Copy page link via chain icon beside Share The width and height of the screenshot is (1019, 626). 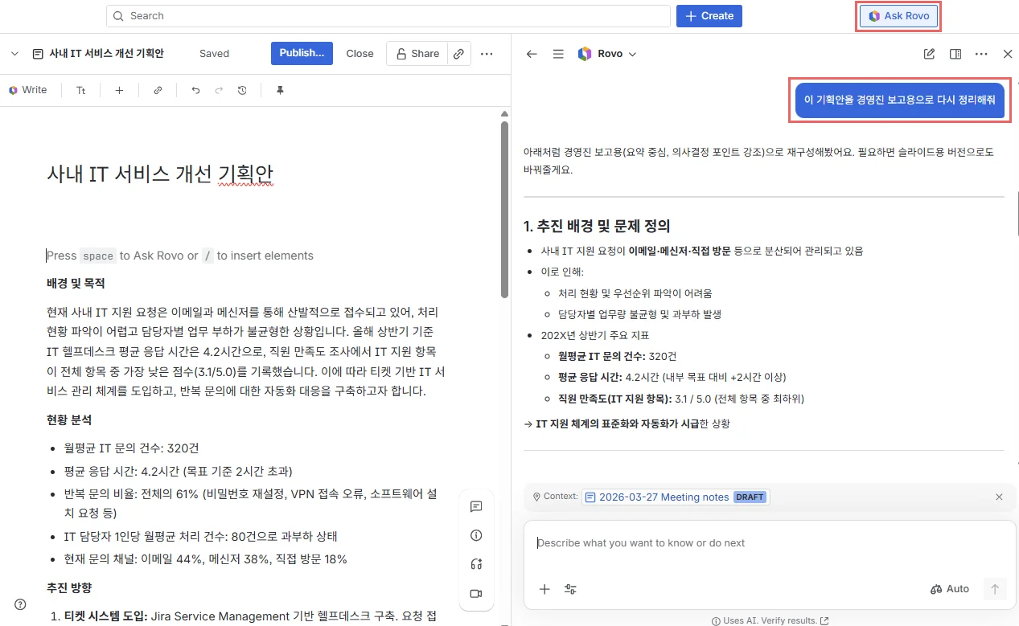(x=458, y=54)
